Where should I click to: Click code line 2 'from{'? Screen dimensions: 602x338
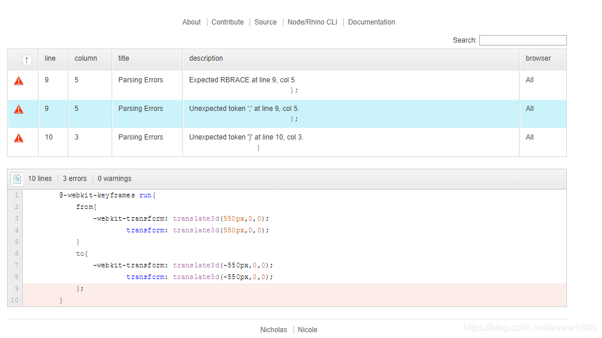[x=86, y=207]
